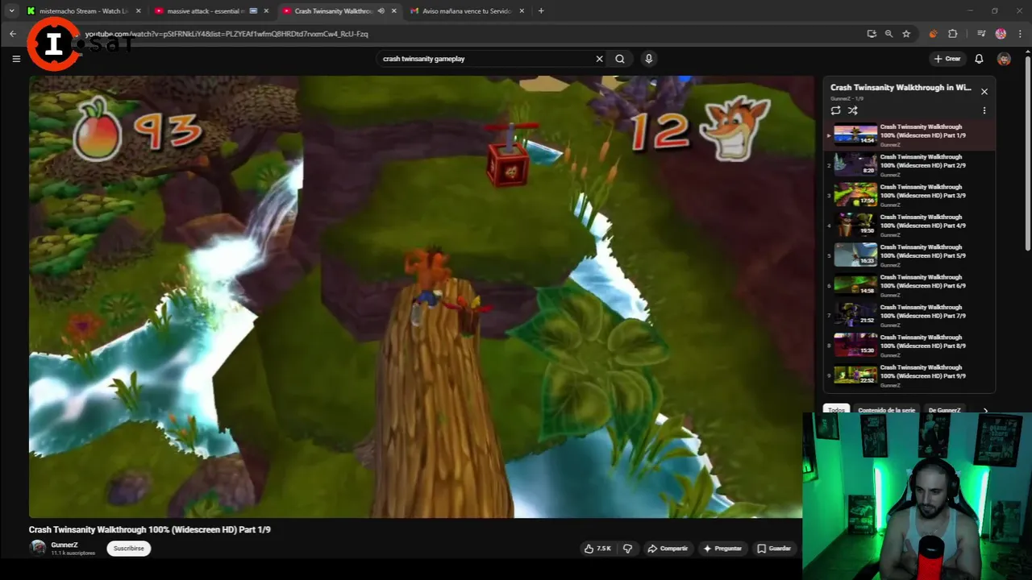
Task: Click the YouTube search magnifier button
Action: (620, 59)
